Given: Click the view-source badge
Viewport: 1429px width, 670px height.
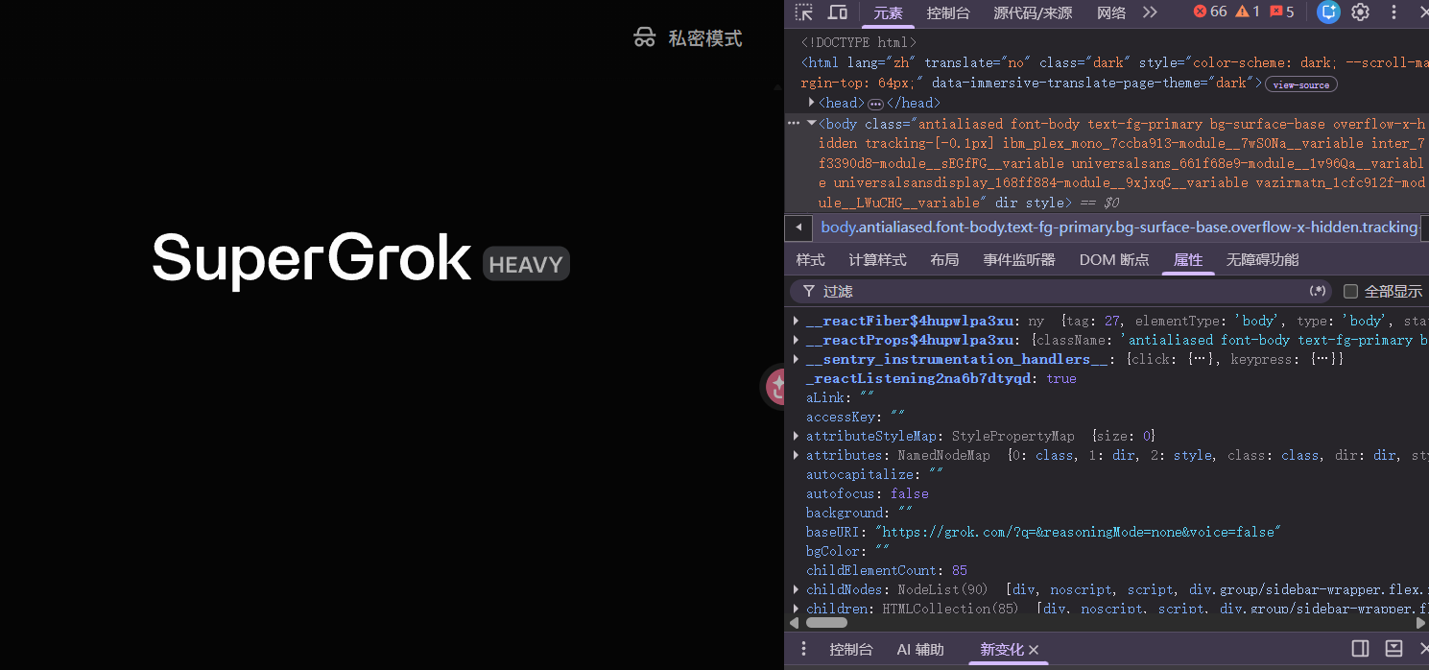Looking at the screenshot, I should click(1301, 84).
